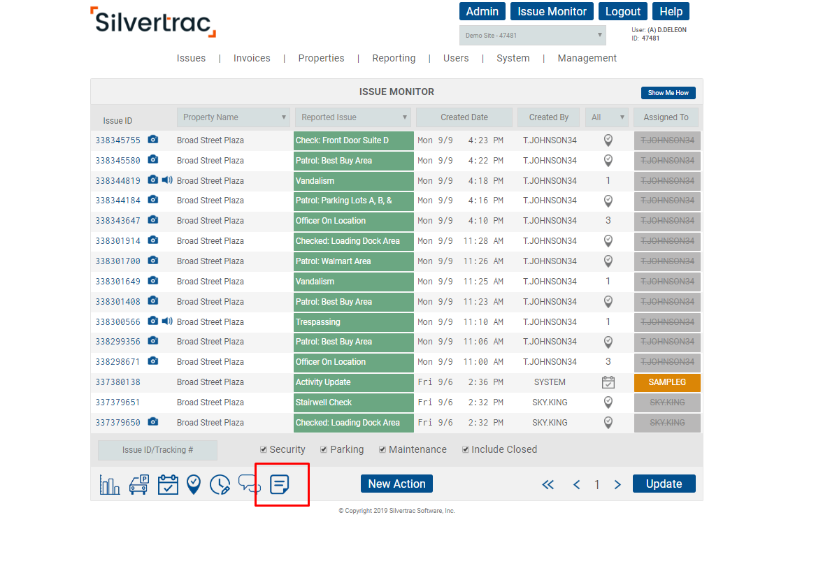
Task: Uncheck the Security checkbox
Action: tap(264, 449)
